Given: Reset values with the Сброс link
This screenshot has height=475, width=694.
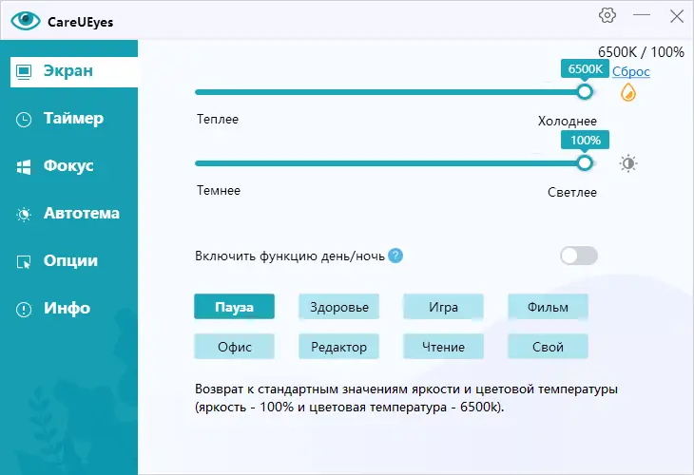Looking at the screenshot, I should click(x=630, y=71).
